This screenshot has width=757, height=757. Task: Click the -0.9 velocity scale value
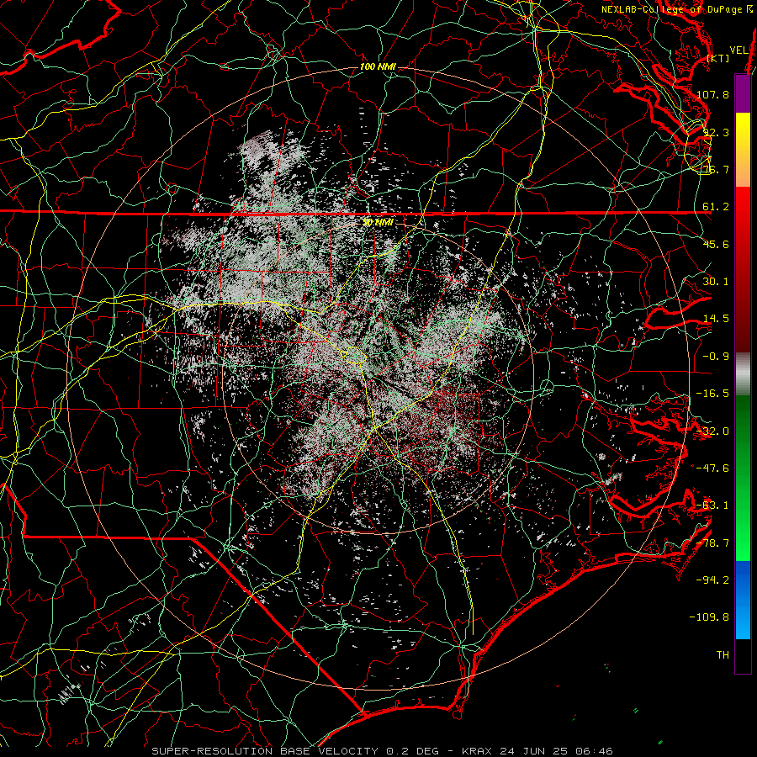[x=716, y=356]
